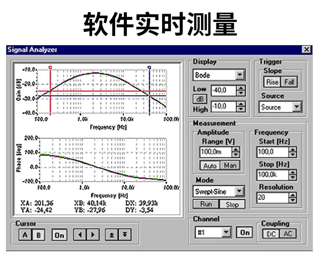Toggle the Cursor On button
The image size is (319, 257).
(x=59, y=235)
